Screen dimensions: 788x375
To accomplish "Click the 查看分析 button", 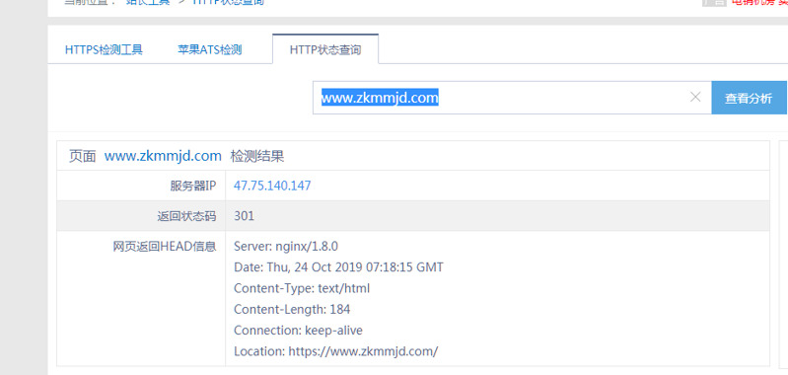I will (x=749, y=98).
